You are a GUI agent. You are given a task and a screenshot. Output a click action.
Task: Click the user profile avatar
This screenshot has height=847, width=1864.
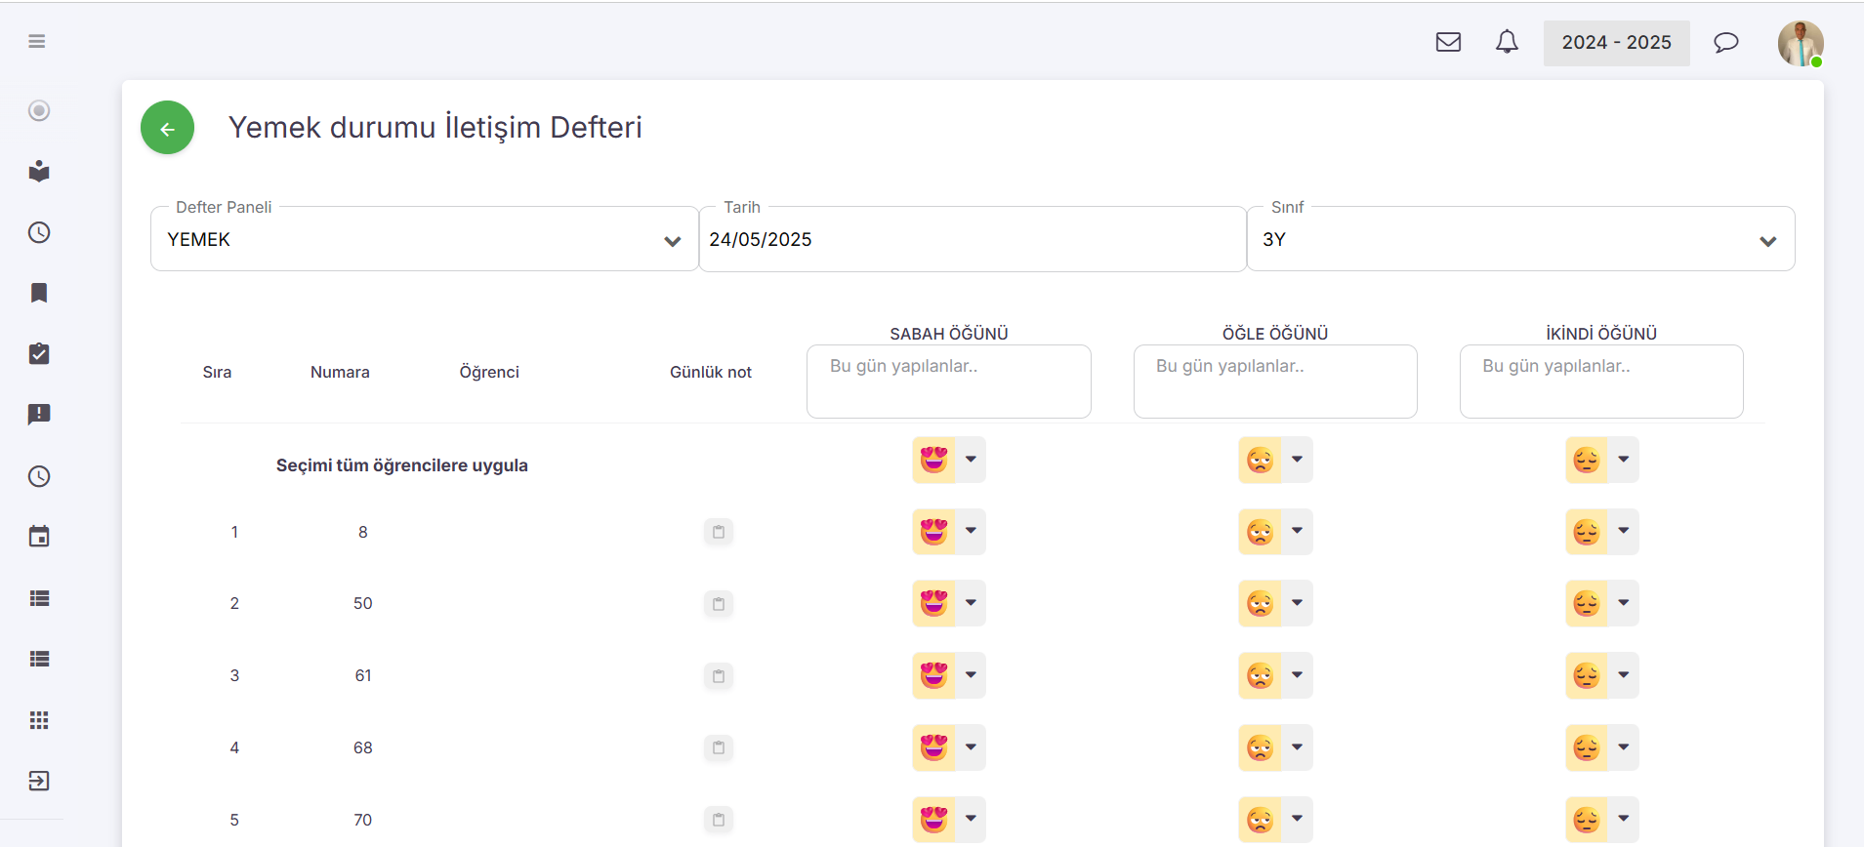pos(1800,43)
